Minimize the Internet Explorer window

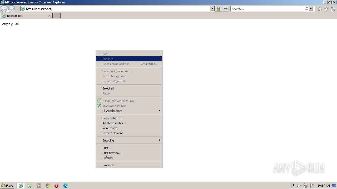[x=325, y=2]
